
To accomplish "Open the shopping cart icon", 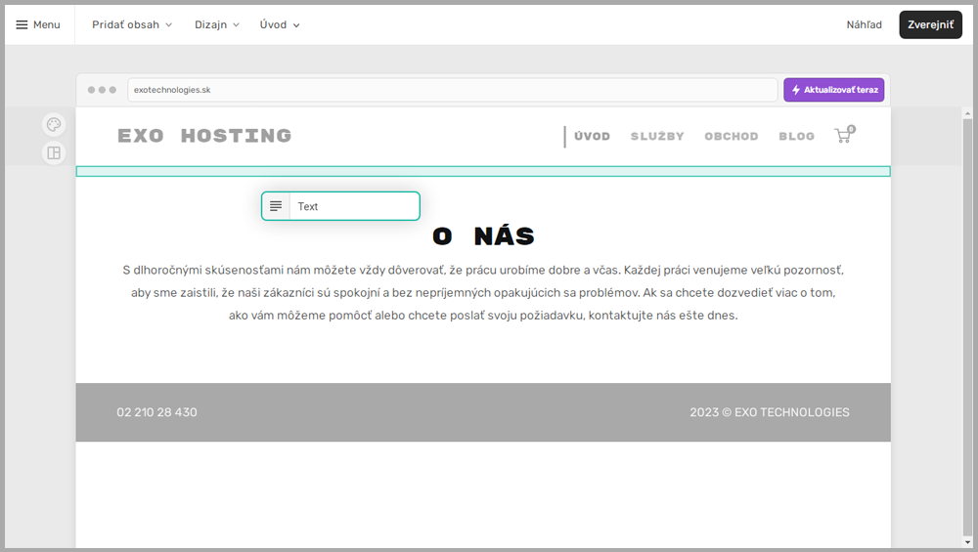I will pos(843,136).
